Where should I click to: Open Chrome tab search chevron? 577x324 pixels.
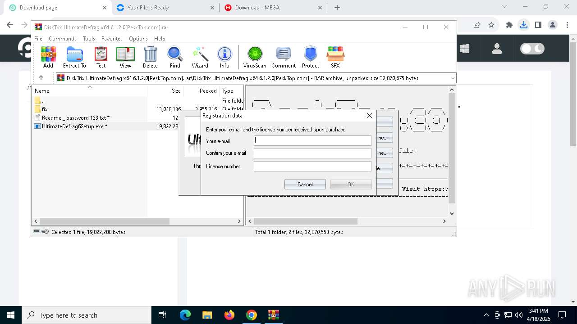click(x=504, y=7)
